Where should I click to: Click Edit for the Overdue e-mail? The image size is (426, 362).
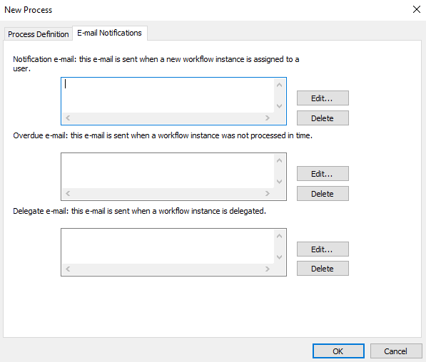pos(323,174)
